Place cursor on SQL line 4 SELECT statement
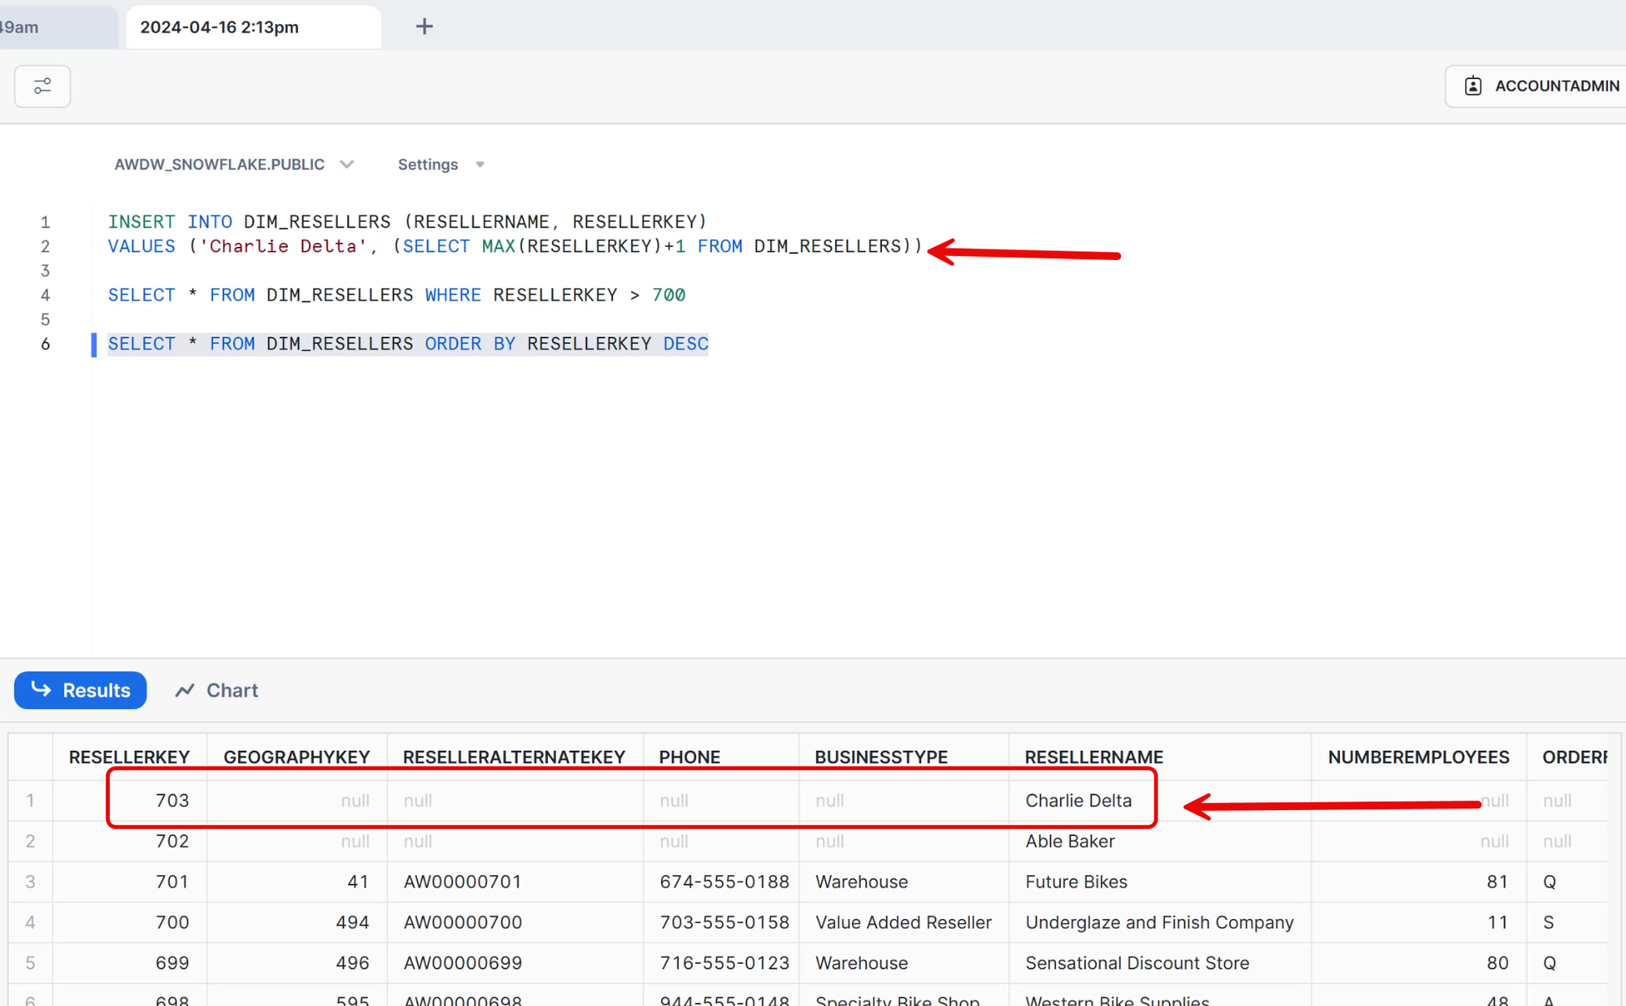This screenshot has width=1626, height=1006. [397, 295]
